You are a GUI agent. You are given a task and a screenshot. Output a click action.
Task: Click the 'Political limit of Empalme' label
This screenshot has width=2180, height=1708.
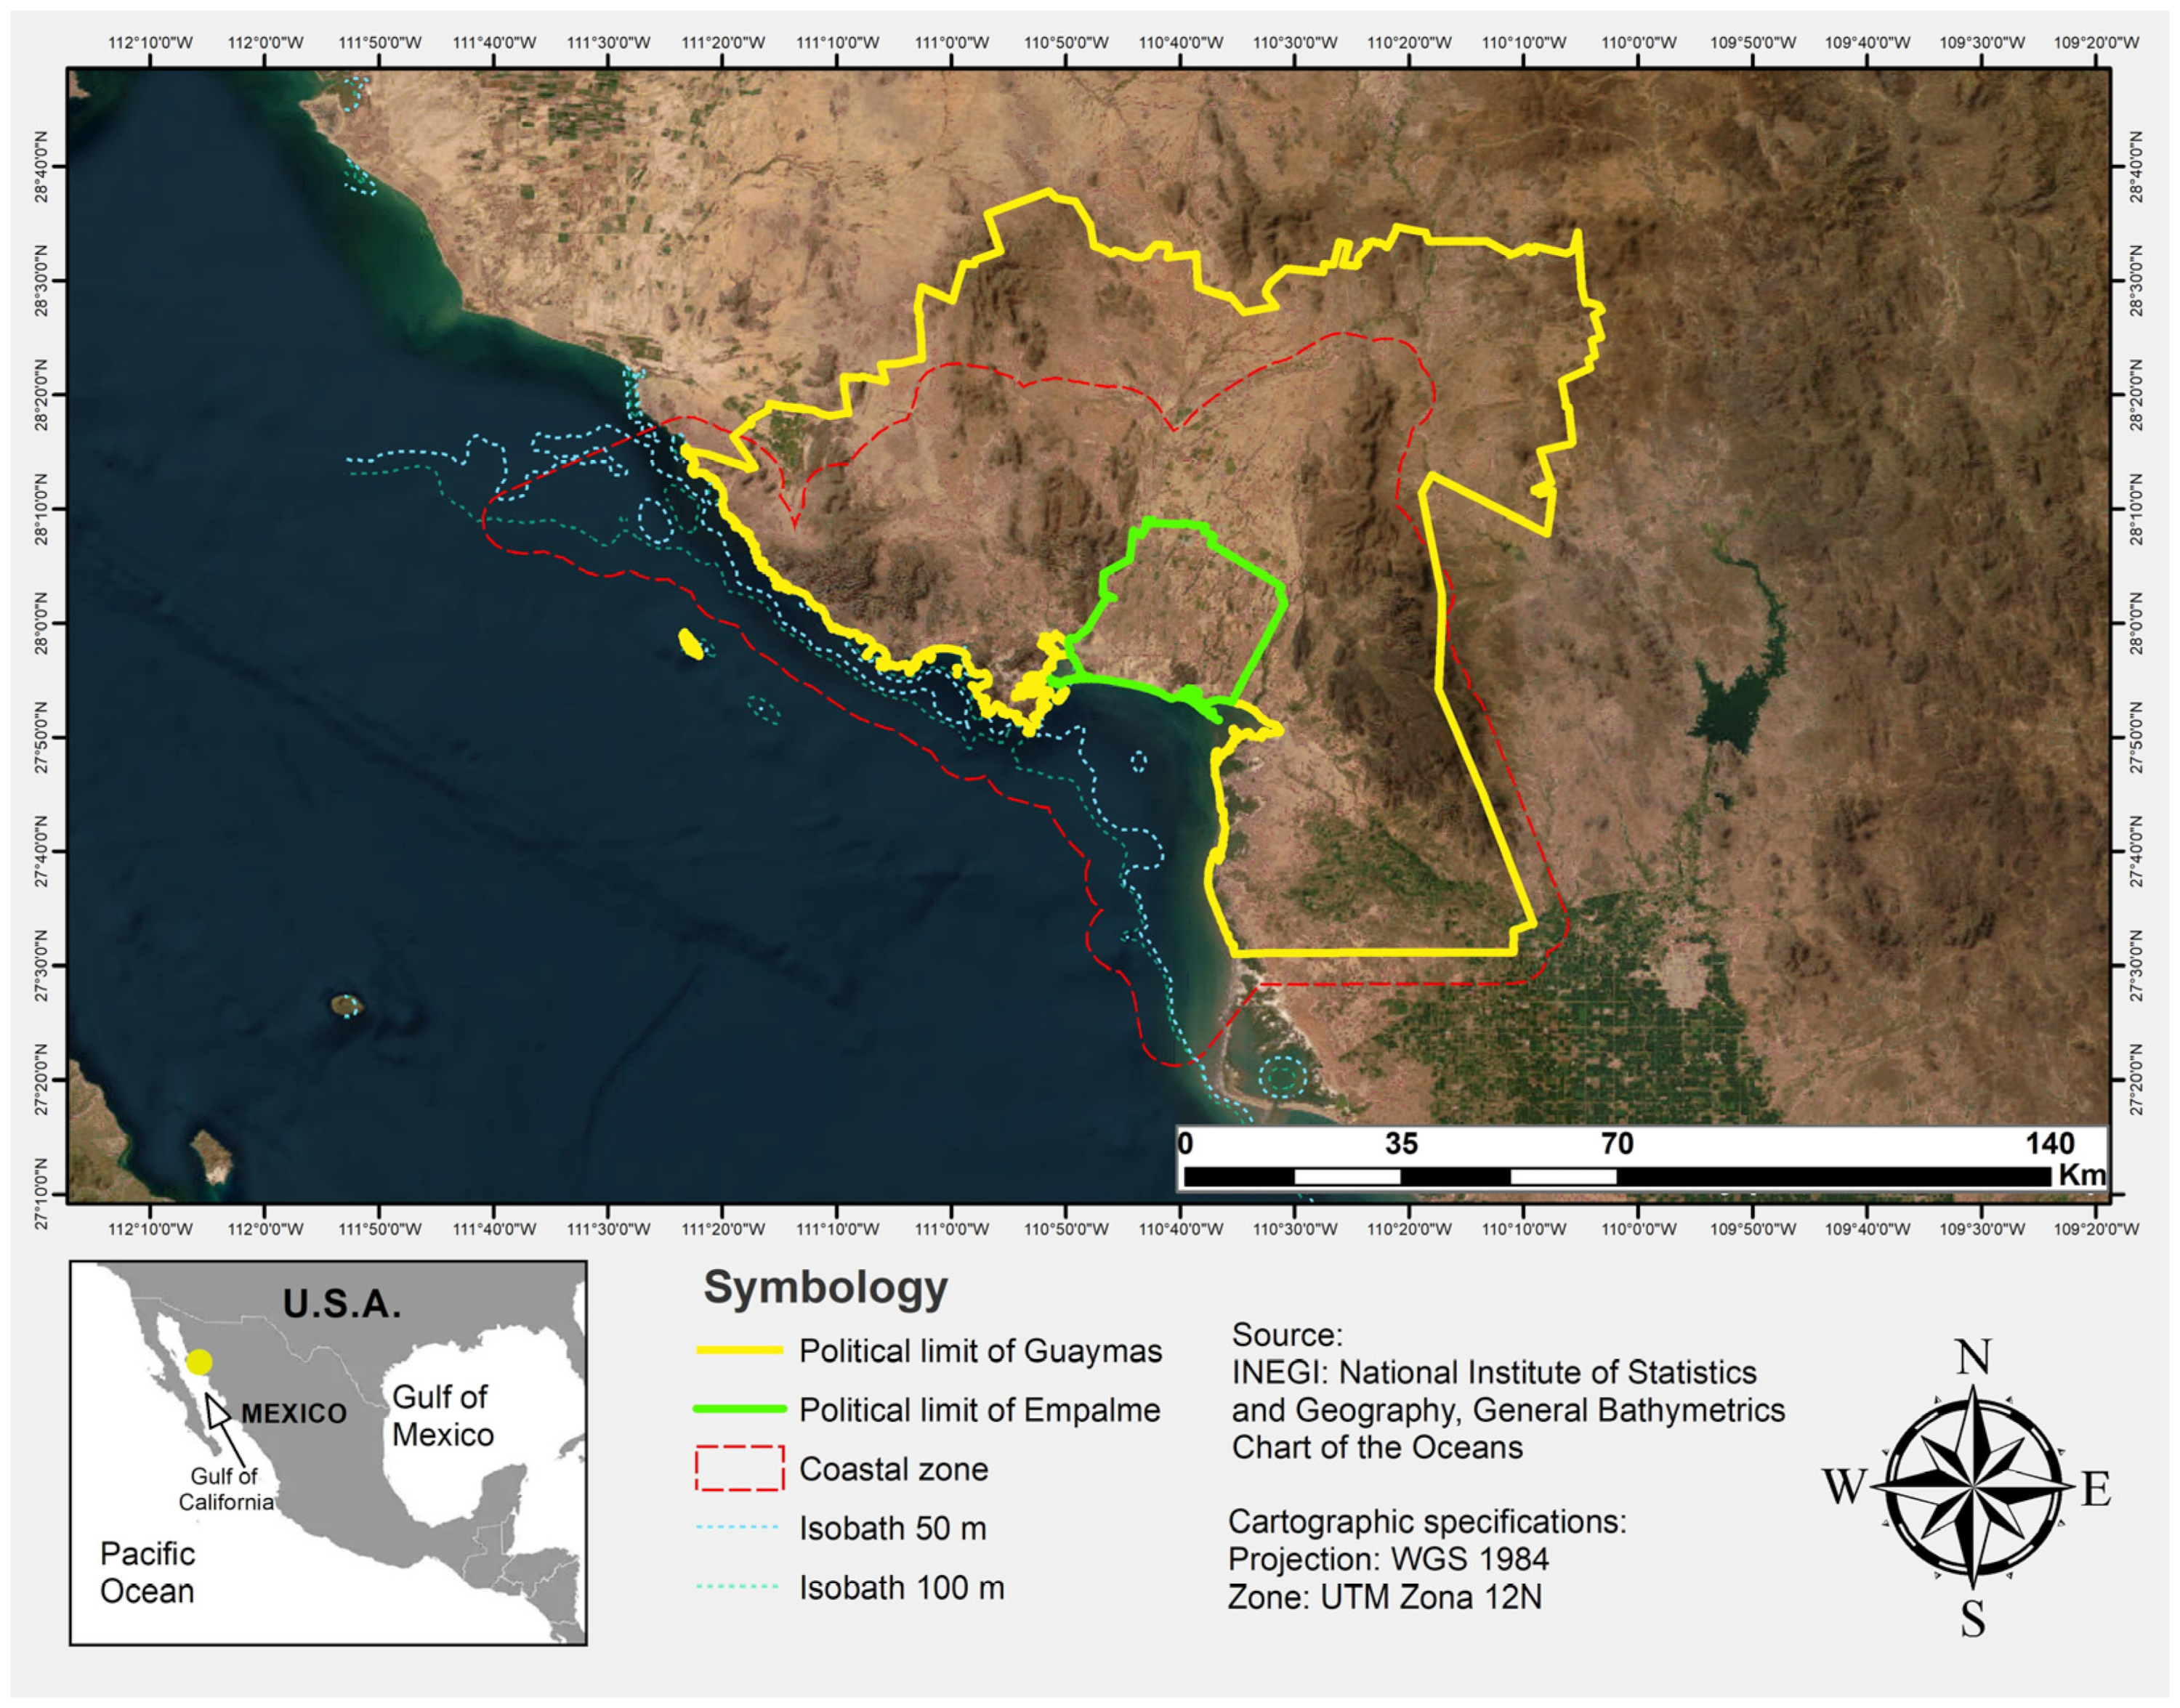(x=979, y=1410)
